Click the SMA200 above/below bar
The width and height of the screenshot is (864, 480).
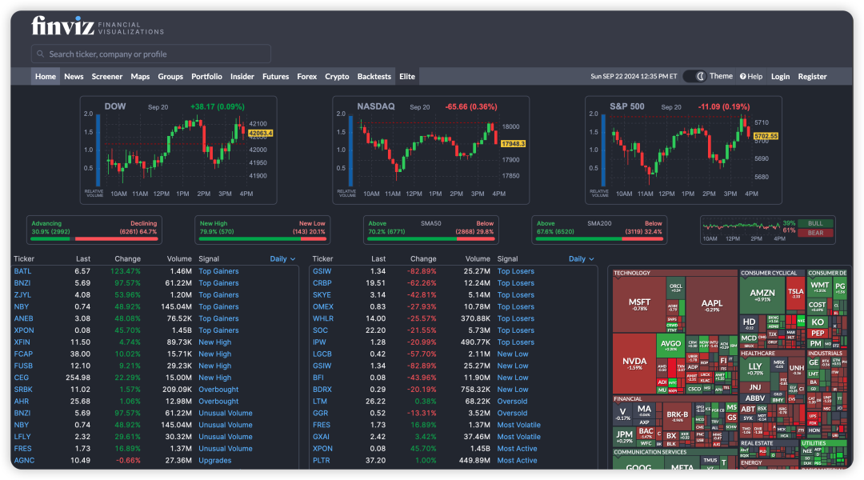click(x=599, y=239)
